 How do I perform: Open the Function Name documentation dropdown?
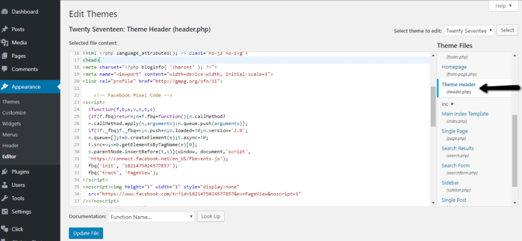point(151,217)
